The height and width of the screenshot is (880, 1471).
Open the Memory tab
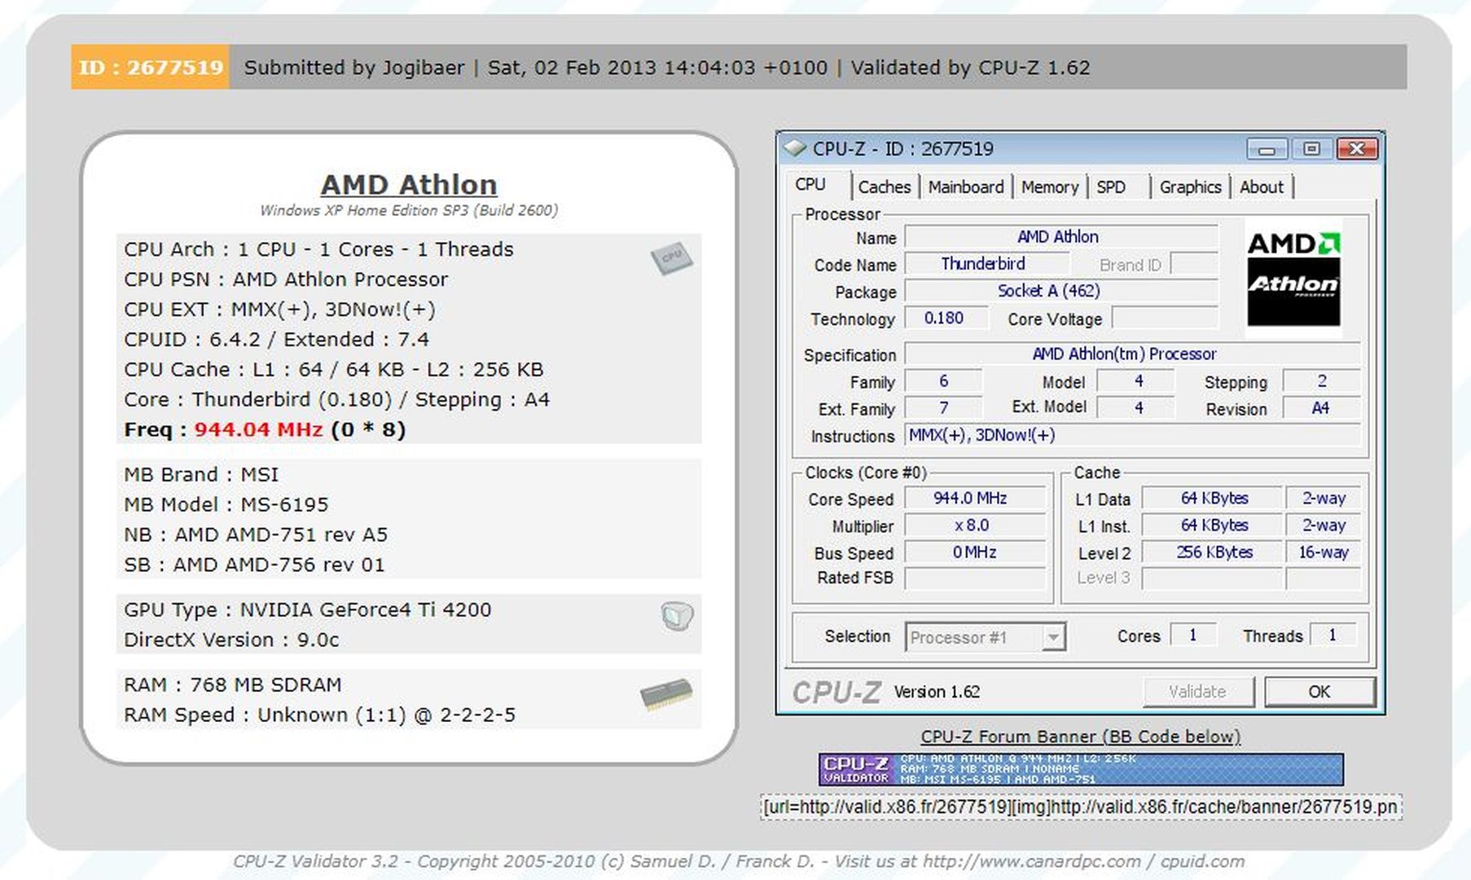pyautogui.click(x=1050, y=187)
